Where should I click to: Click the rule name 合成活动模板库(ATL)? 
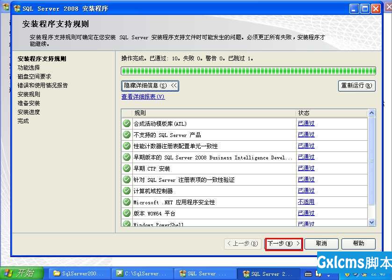pyautogui.click(x=160, y=124)
